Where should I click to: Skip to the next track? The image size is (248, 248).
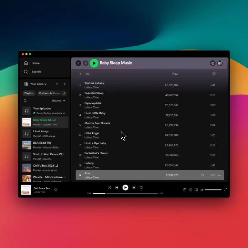[x=134, y=188]
